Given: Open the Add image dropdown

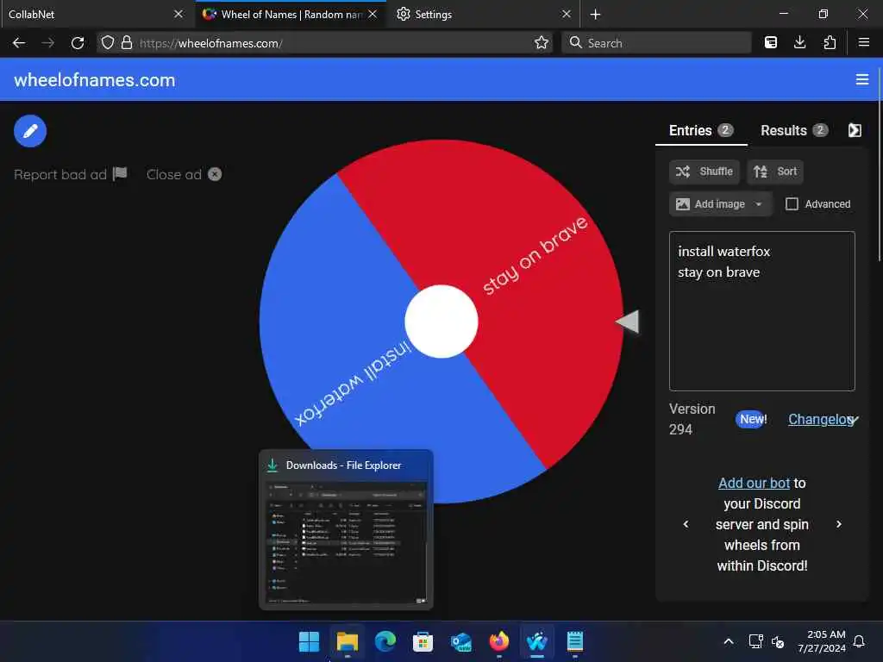Looking at the screenshot, I should [x=720, y=203].
